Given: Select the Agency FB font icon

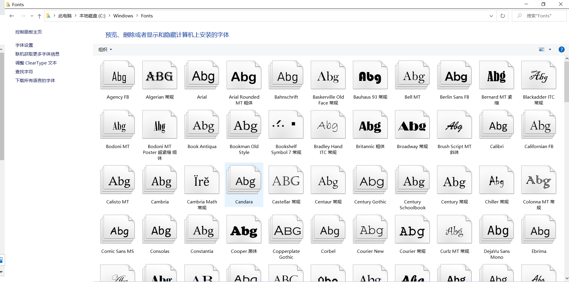Looking at the screenshot, I should pos(118,75).
